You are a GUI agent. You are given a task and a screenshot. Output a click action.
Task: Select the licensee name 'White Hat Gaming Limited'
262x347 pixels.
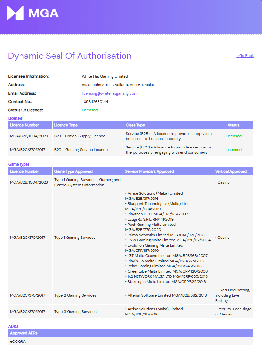pyautogui.click(x=105, y=76)
